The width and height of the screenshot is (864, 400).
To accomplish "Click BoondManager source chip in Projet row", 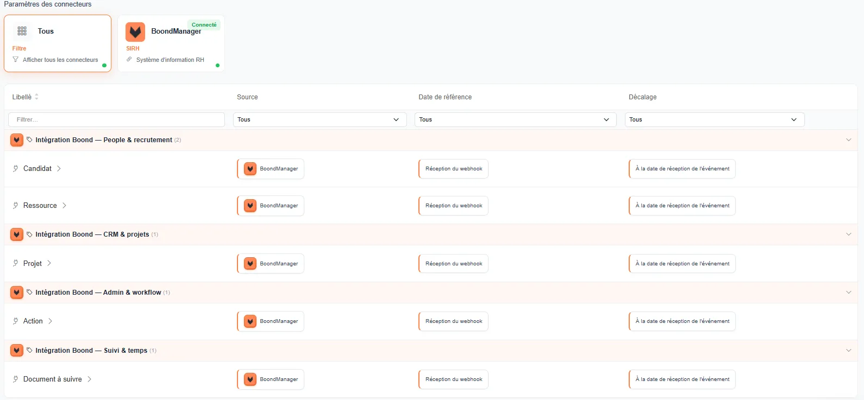I will (x=271, y=264).
